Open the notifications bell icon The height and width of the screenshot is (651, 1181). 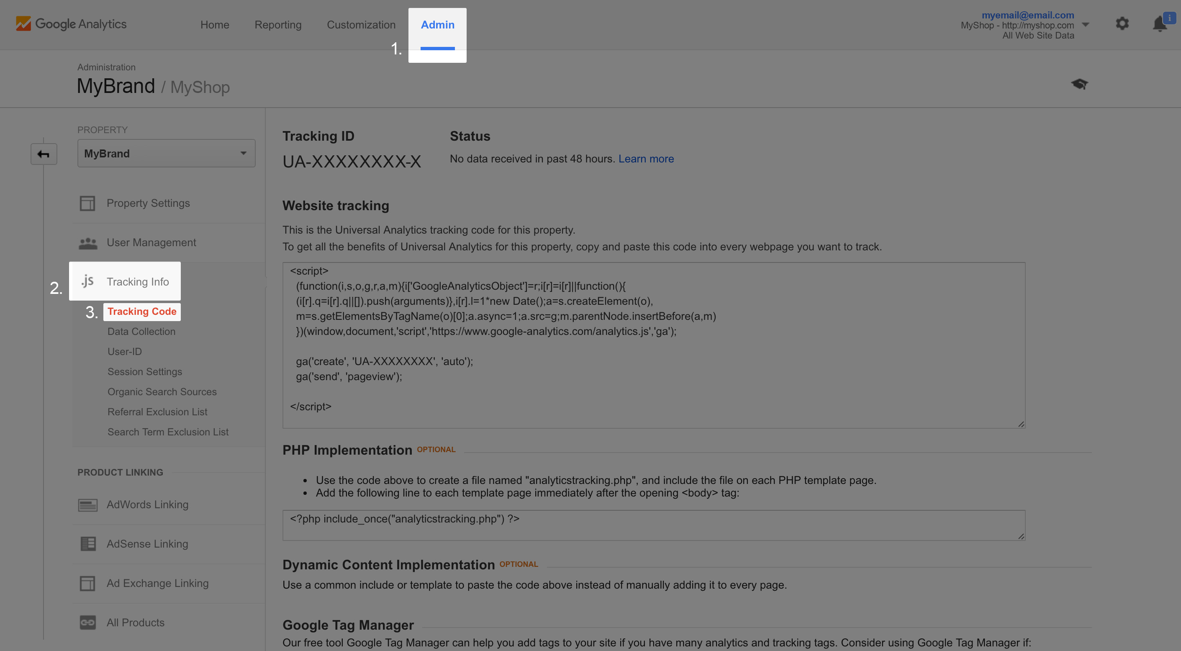(1160, 24)
